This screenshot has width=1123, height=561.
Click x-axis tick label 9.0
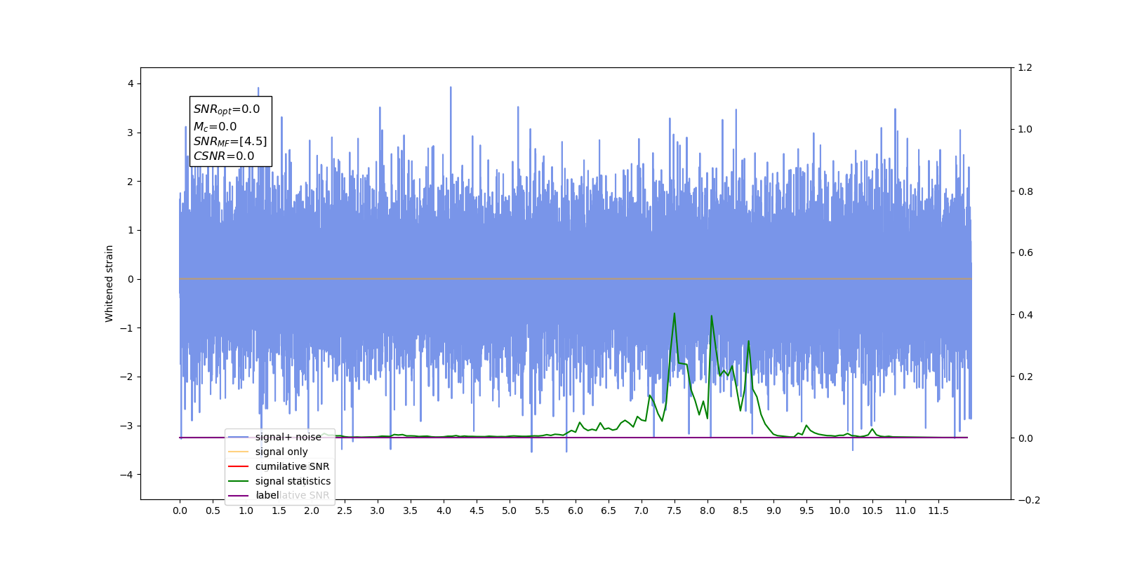[773, 511]
